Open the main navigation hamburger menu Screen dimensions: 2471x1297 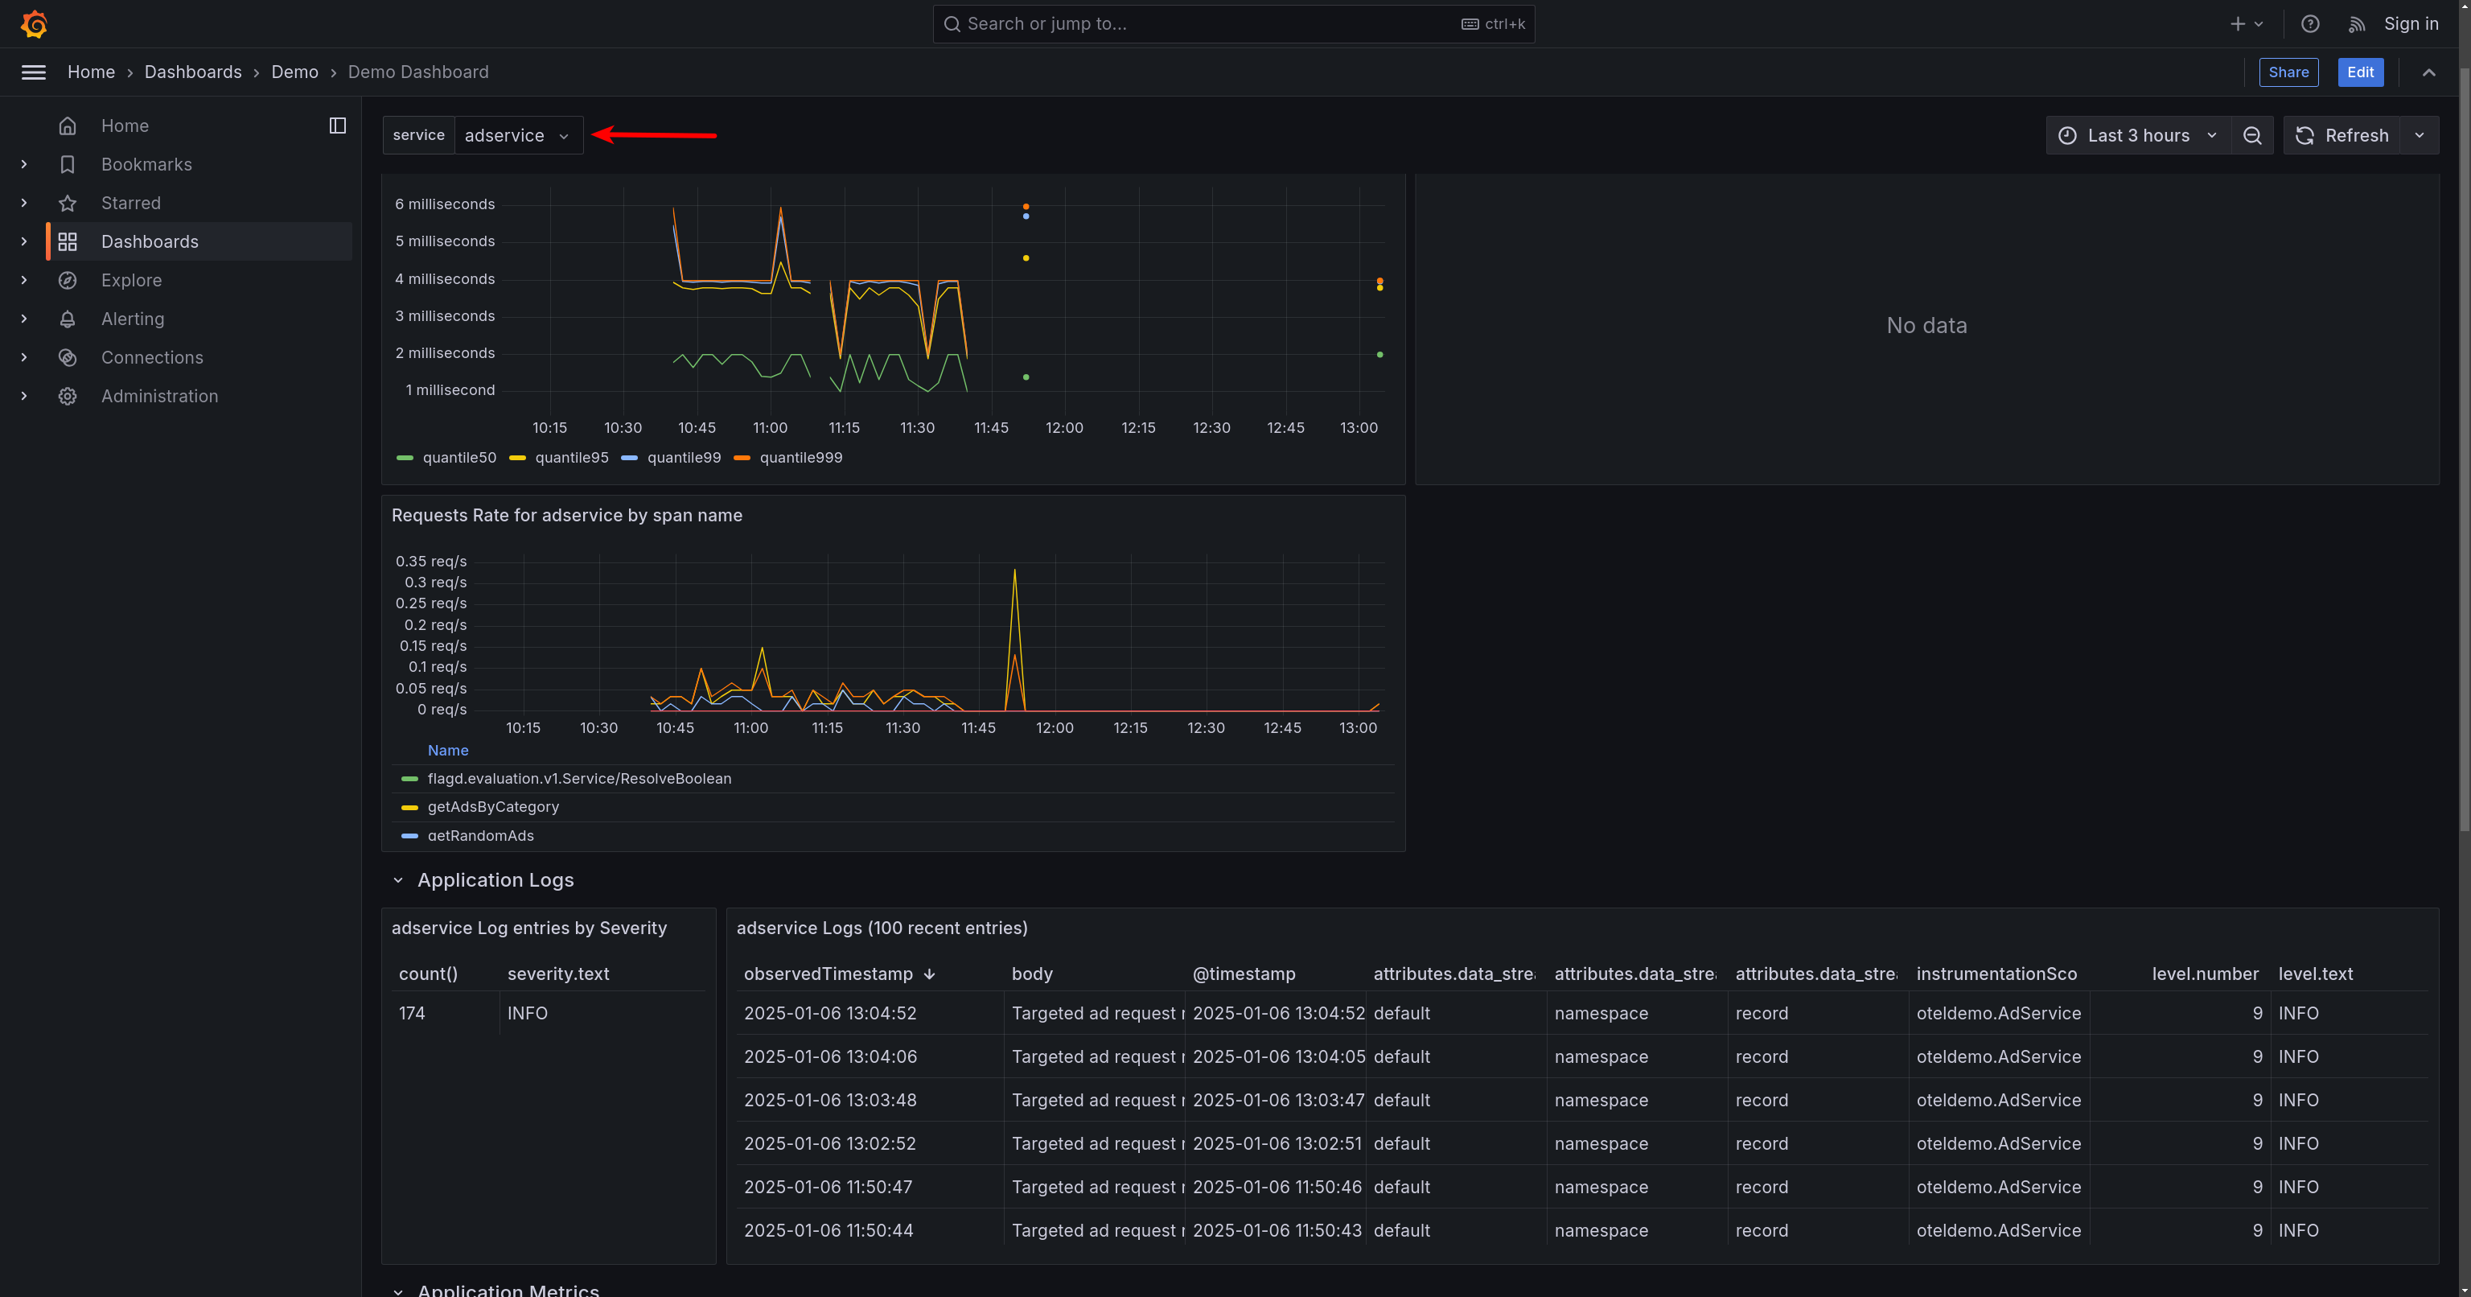click(34, 72)
